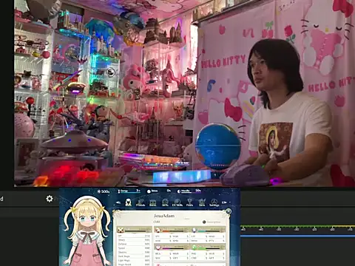Click the 500G gold counter
This screenshot has width=355, height=266.
(104, 191)
